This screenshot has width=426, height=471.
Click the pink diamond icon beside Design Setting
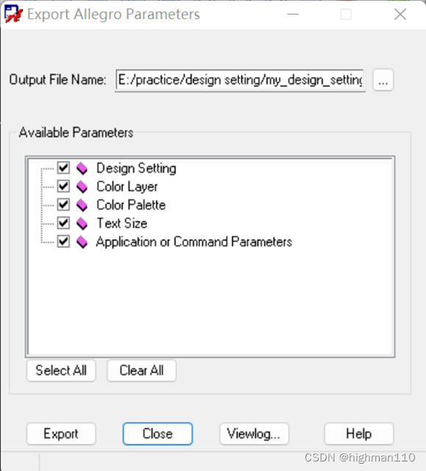82,168
